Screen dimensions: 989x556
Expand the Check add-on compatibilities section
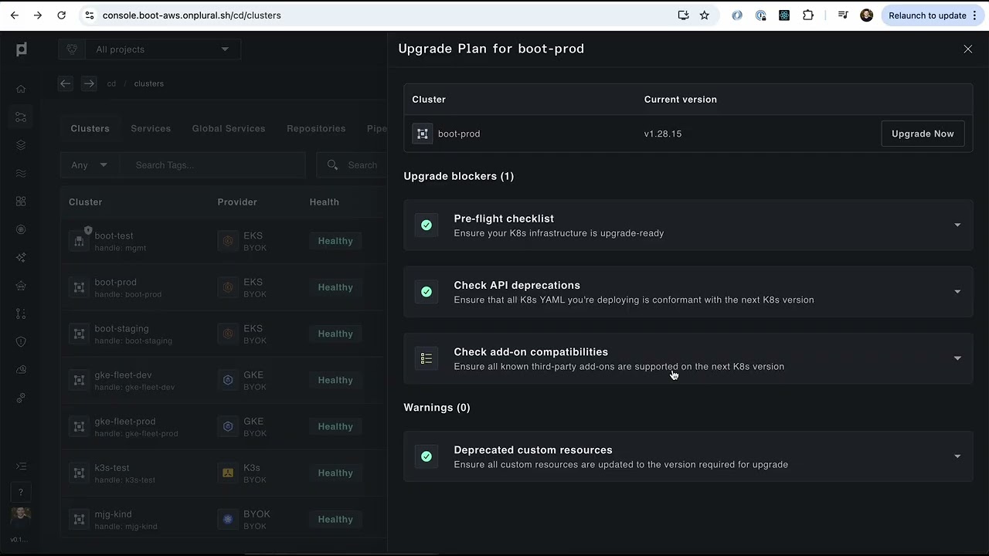[957, 358]
